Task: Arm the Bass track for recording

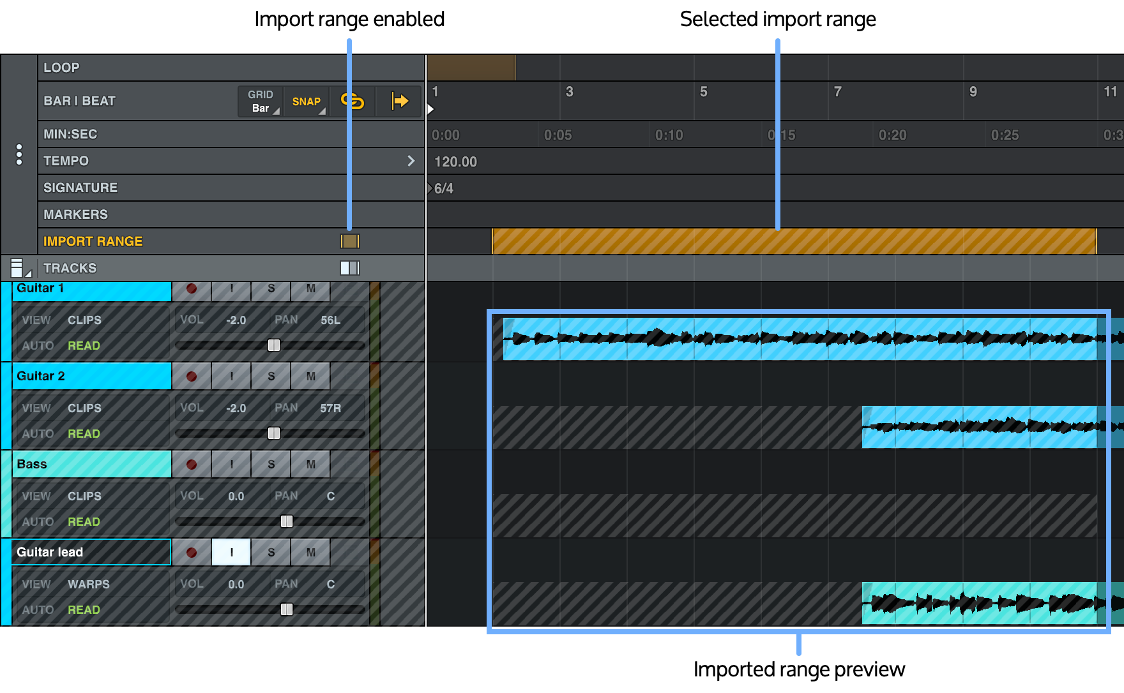Action: 190,464
